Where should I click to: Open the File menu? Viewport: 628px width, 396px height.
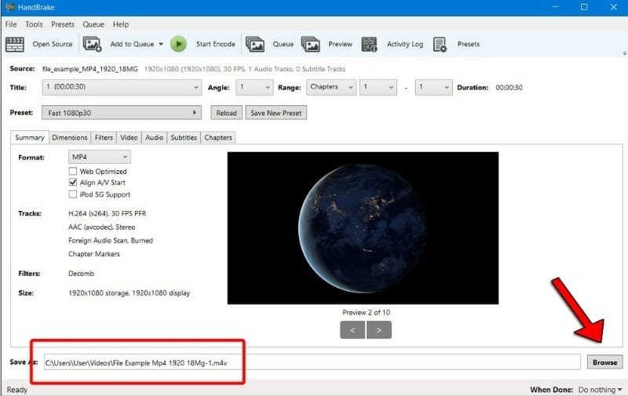tap(11, 24)
